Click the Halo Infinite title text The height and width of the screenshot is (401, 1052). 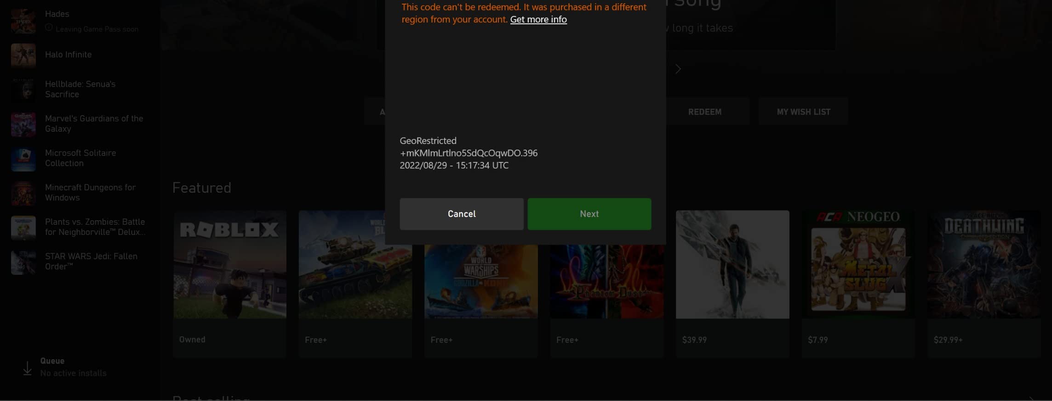[x=68, y=55]
